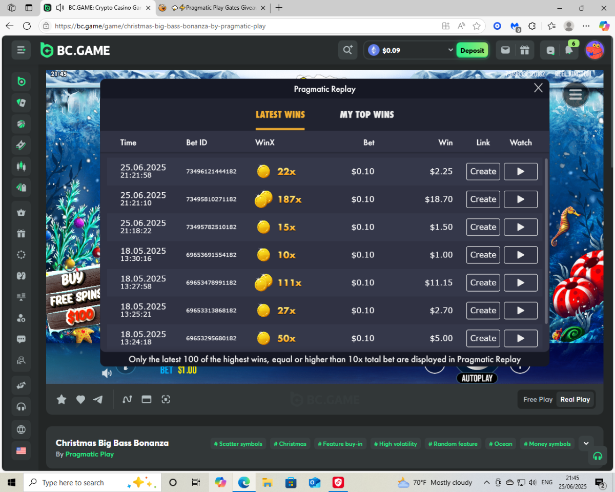Open the BC.GAME hamburger sidebar menu
The height and width of the screenshot is (492, 615).
[21, 50]
